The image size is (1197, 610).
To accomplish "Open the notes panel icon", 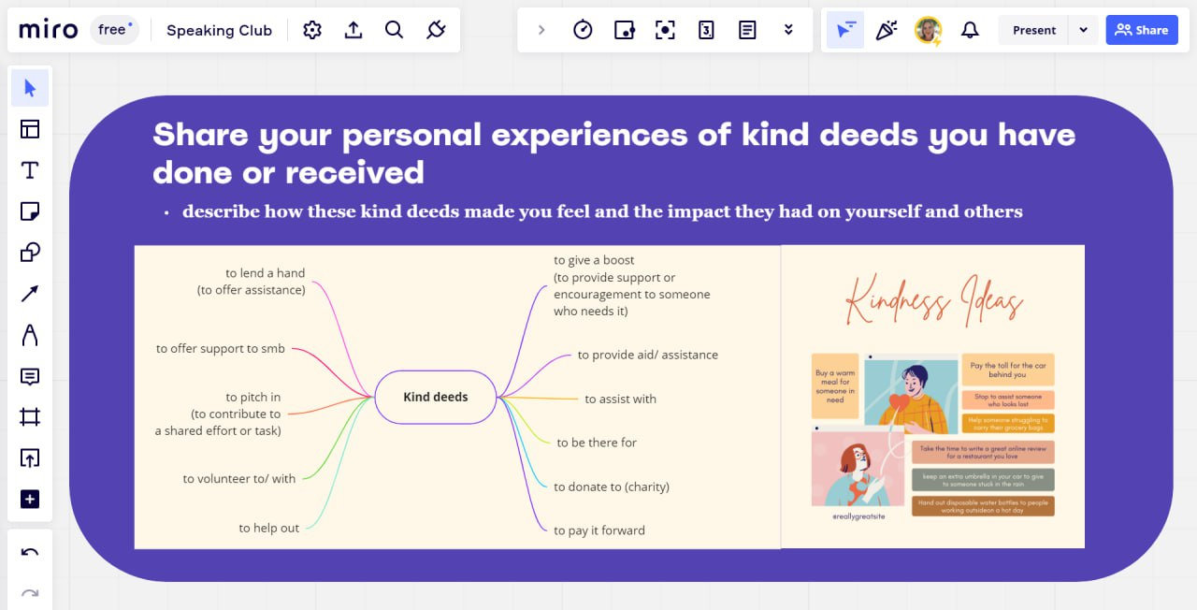I will click(747, 30).
